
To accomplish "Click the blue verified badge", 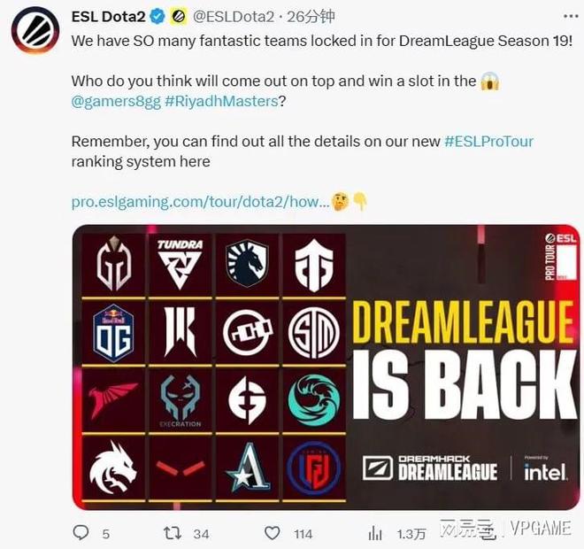I will (x=158, y=17).
